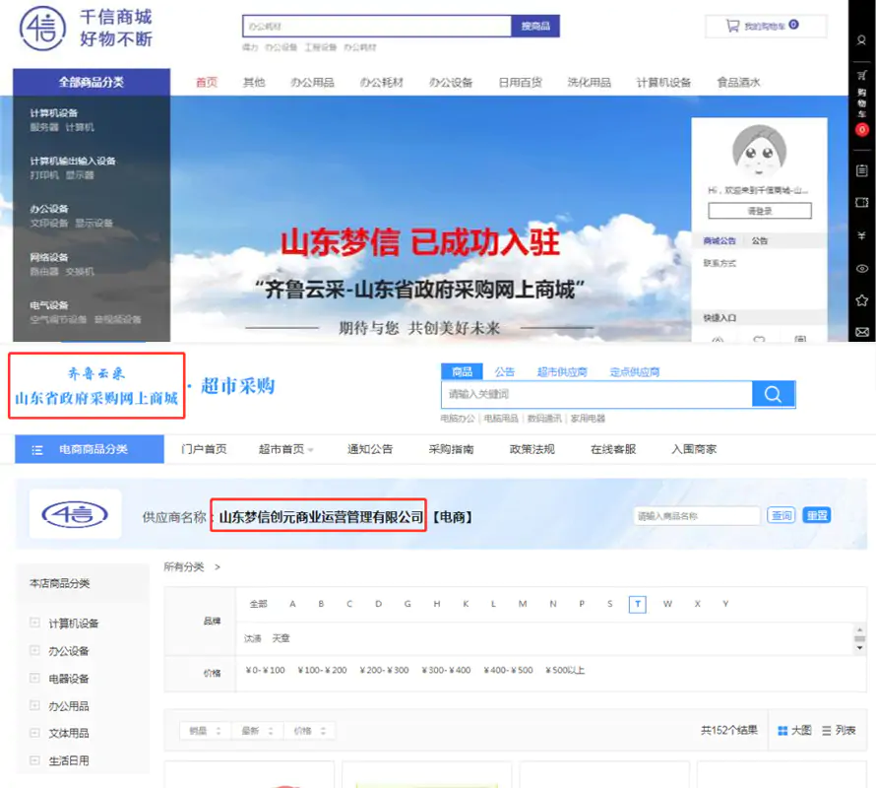This screenshot has height=788, width=876.
Task: Click the 4信 supplier logo beside 供应商名称
Action: (x=75, y=514)
